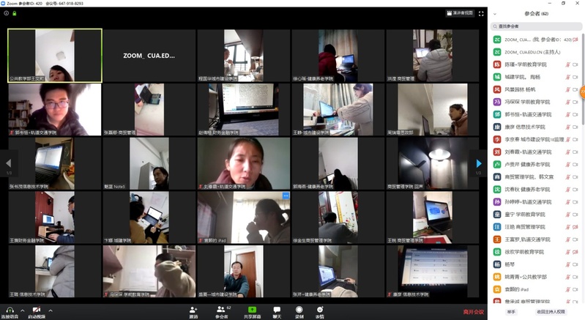Click blue 汪 avatar in participants list
The image size is (585, 320).
(x=497, y=227)
